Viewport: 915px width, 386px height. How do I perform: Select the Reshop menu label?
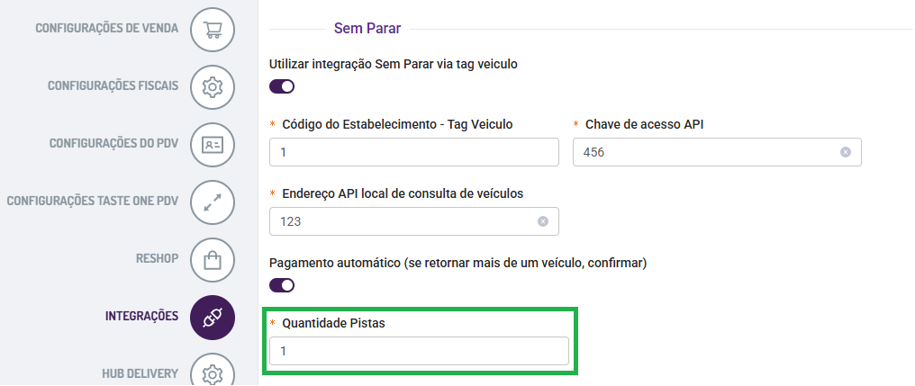[x=157, y=259]
